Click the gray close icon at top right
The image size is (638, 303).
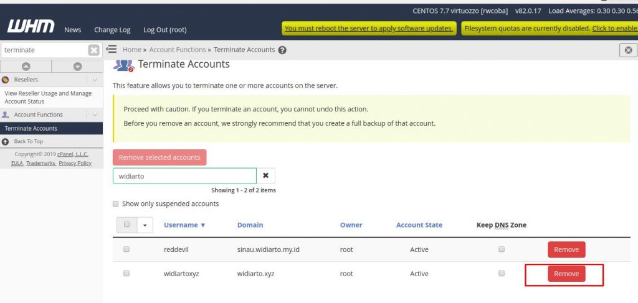[x=628, y=50]
